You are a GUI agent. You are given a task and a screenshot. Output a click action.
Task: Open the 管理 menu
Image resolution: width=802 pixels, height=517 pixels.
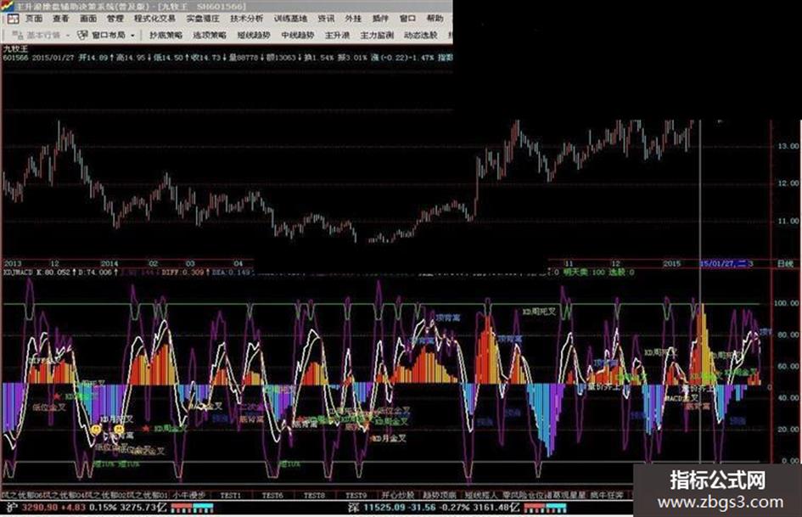[115, 19]
